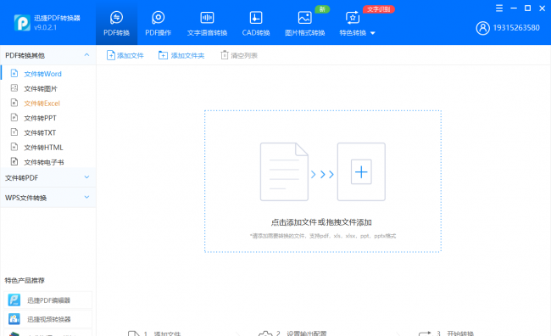Viewport: 551px width, 336px height.
Task: Click the 特色转换 star icon
Action: click(x=353, y=17)
